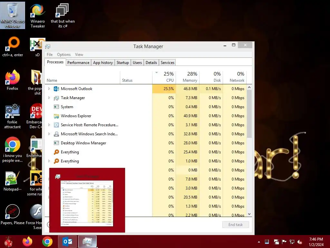Click Windows Explorer's 40.9 MB memory cell
This screenshot has height=248, width=330.
188,116
